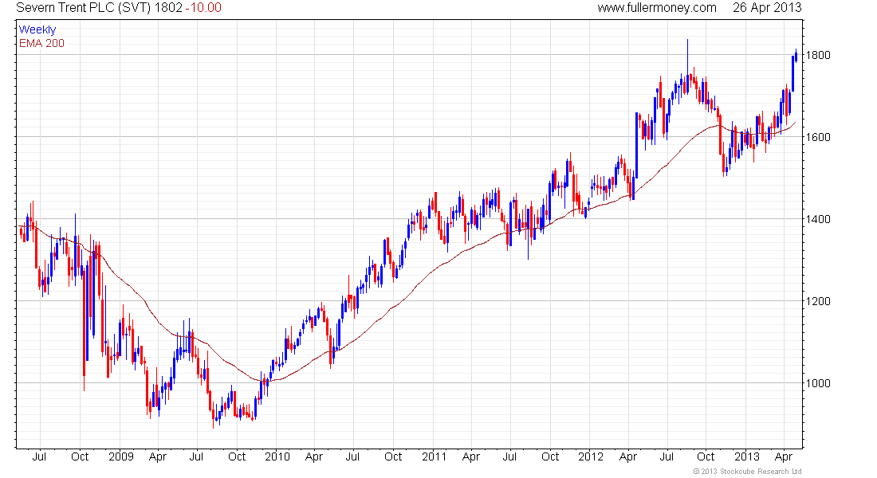877x478 pixels.
Task: Select the 'Weekly' legend label
Action: click(x=37, y=29)
